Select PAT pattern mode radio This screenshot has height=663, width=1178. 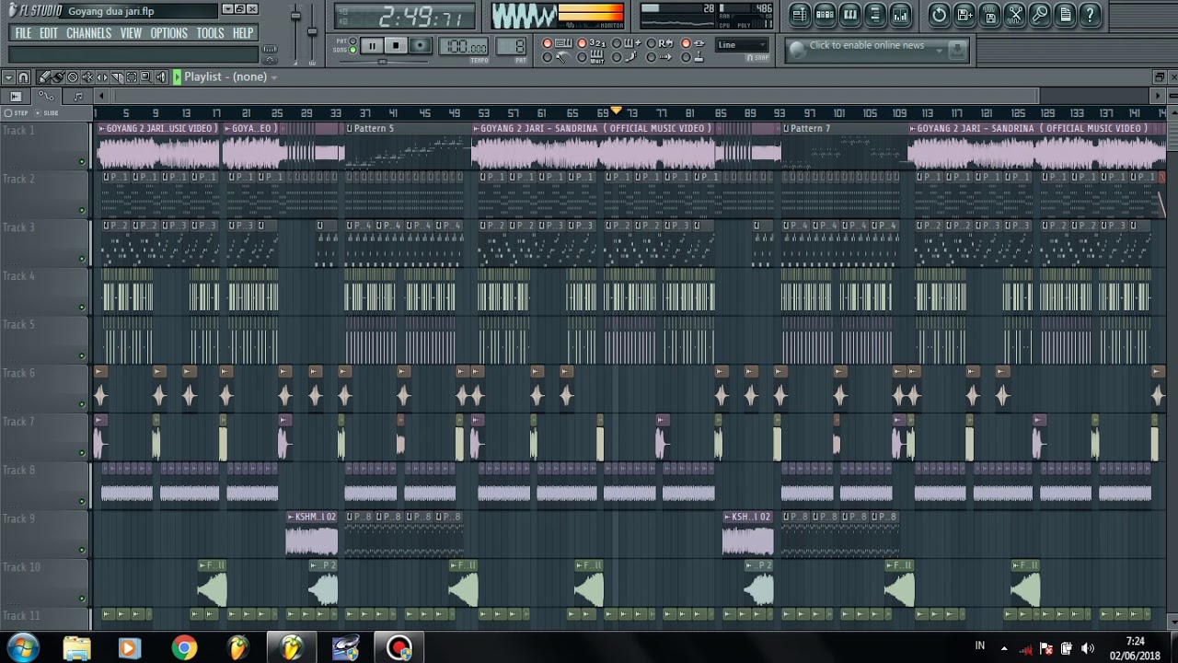pos(352,41)
